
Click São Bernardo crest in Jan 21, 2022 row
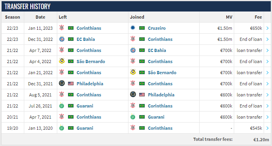click(133, 72)
